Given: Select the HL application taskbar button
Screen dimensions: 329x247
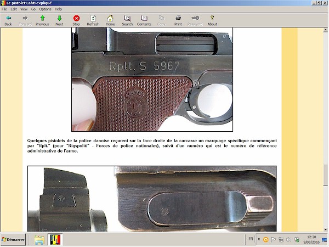Looking at the screenshot, I should 55,240.
